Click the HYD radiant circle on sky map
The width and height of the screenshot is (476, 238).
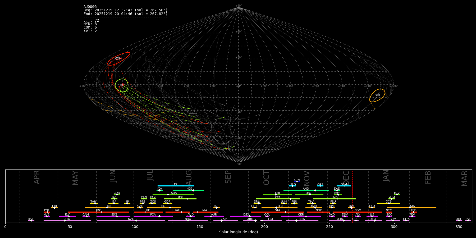coord(122,85)
